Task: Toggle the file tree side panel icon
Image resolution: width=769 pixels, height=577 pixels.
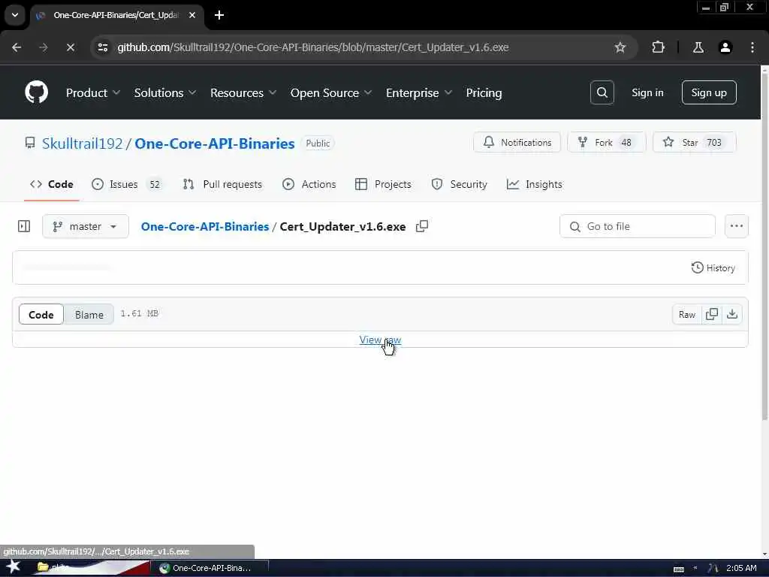Action: click(23, 226)
